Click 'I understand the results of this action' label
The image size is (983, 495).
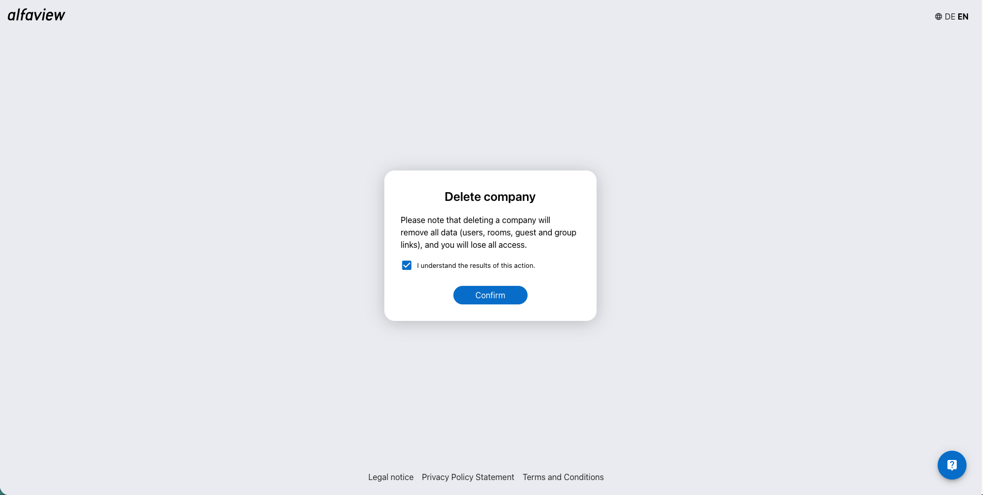pos(476,266)
